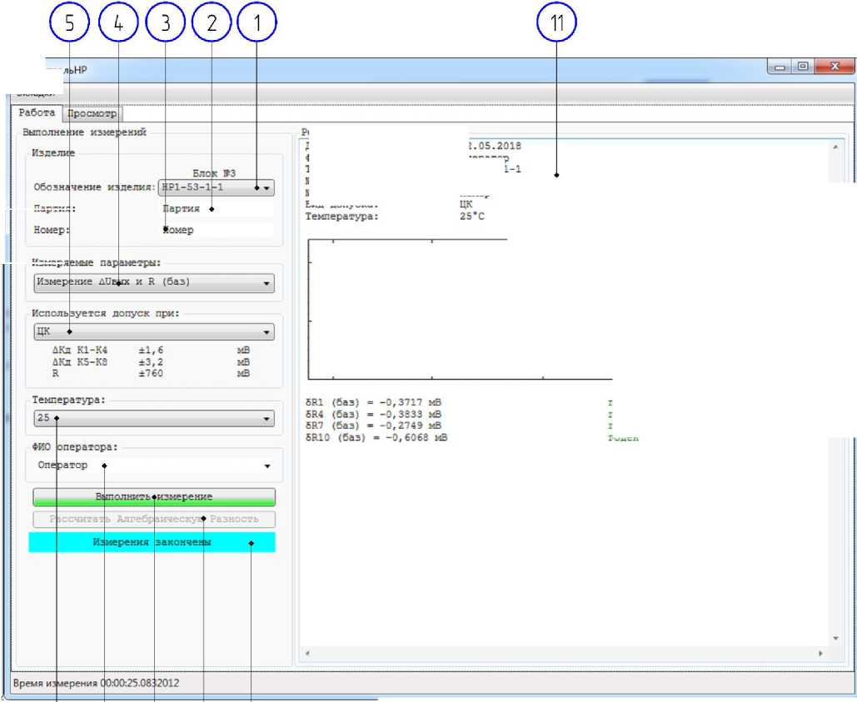This screenshot has width=857, height=702.
Task: Click results panel scroll down arrow
Action: coord(835,639)
